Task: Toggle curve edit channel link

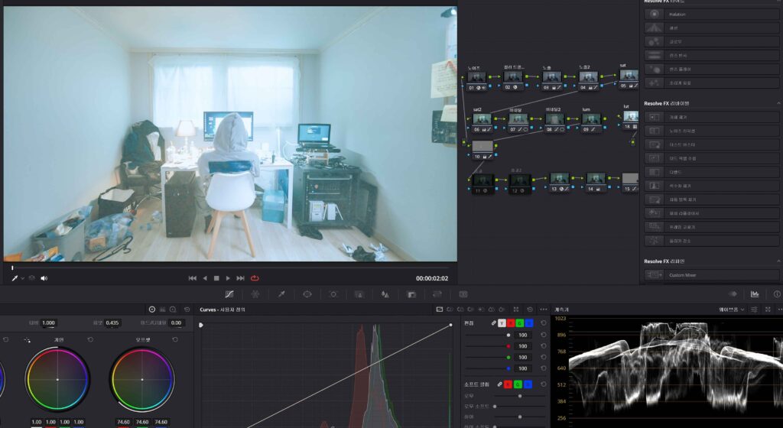Action: coord(493,323)
